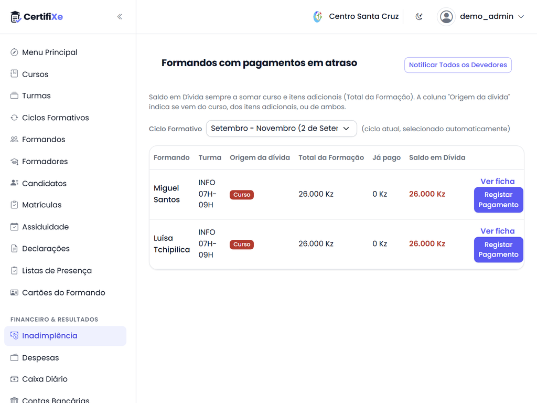Click the Centro Santa Cruz logo icon
The height and width of the screenshot is (403, 537).
tap(318, 16)
